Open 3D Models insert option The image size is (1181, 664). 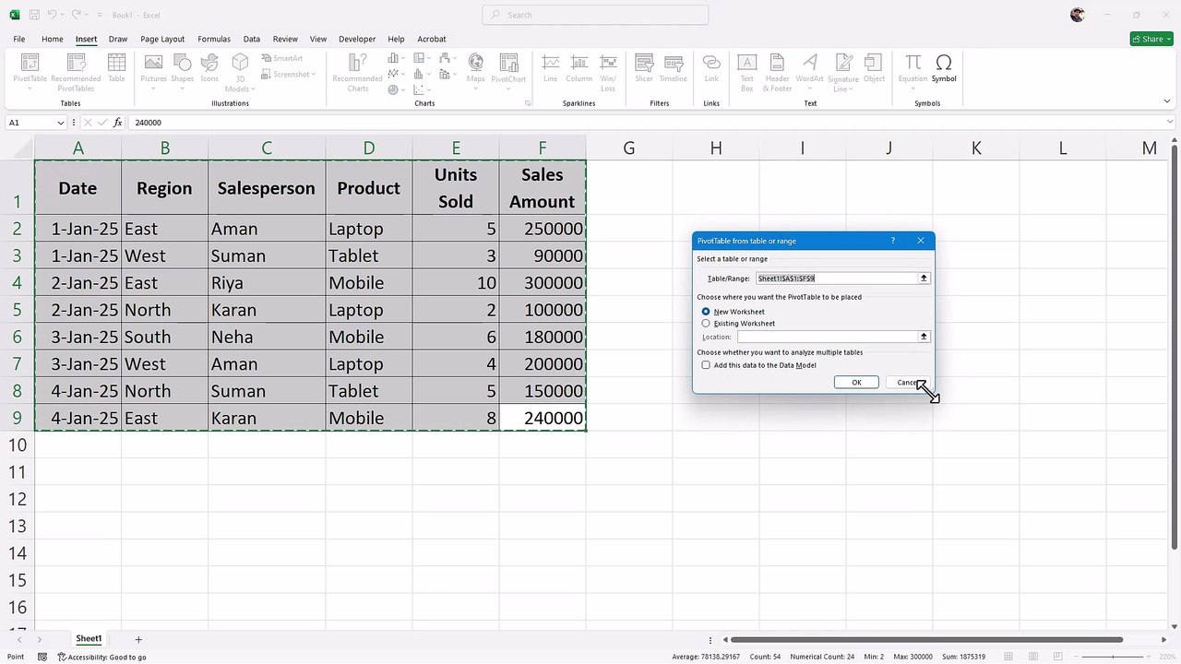pos(239,72)
